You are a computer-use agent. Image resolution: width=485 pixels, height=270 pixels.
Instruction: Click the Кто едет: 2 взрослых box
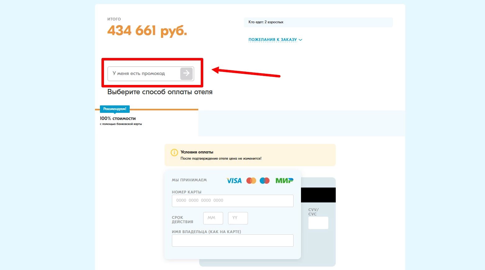pos(318,22)
